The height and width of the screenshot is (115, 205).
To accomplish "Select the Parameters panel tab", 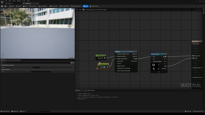I will coord(17,60).
